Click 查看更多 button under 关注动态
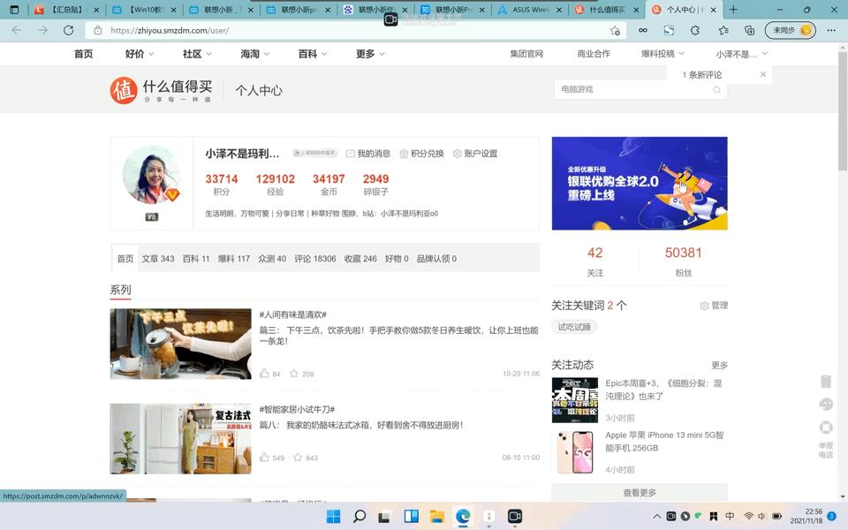Viewport: 848px width, 530px height. point(640,493)
